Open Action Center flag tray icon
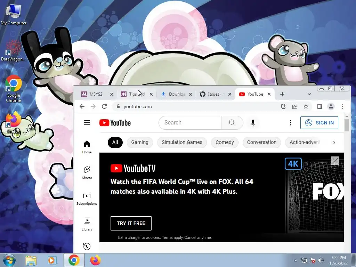 [313, 260]
